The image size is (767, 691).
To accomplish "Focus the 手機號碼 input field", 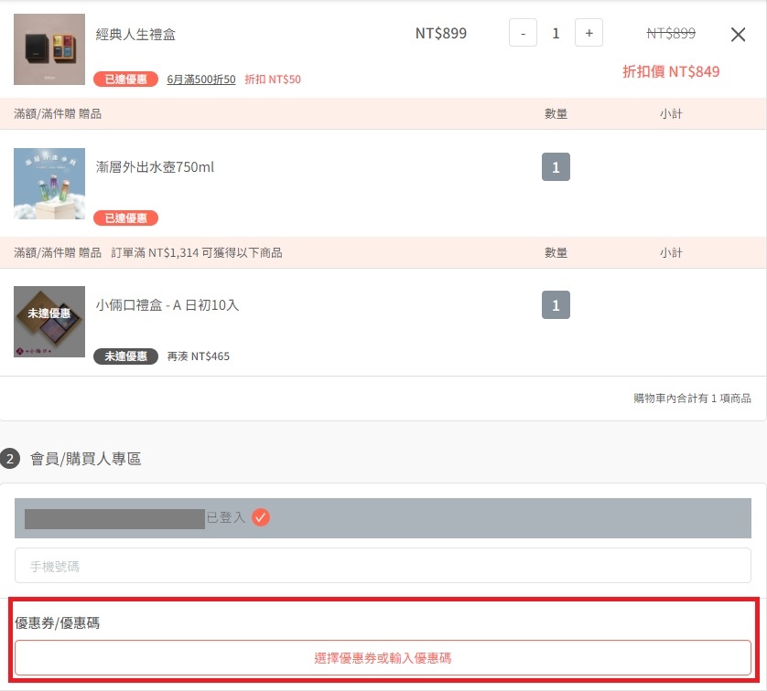I will [383, 566].
